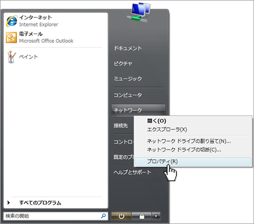
Task: Select ネットワーク ドライブの切断(C)...
Action: [184, 150]
